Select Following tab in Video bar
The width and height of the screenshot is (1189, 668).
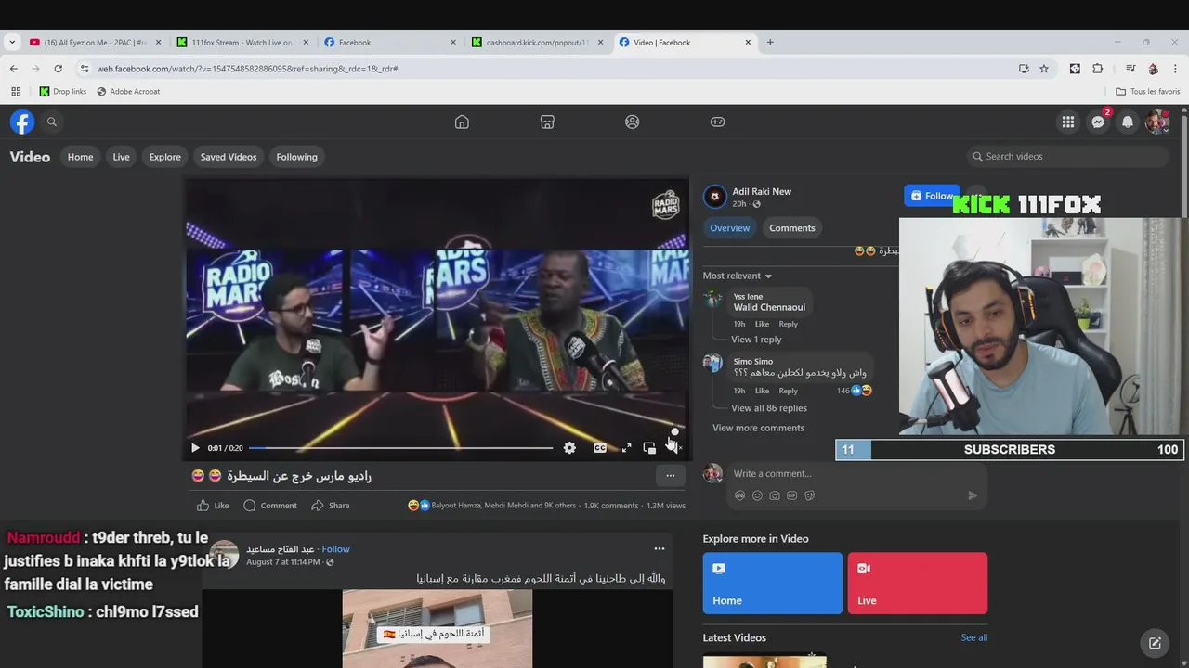pos(297,157)
